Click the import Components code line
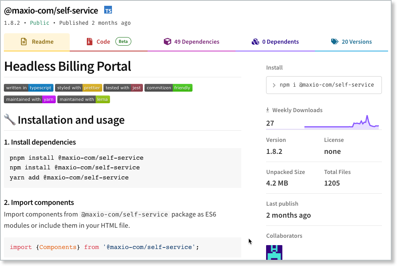 [x=104, y=247]
